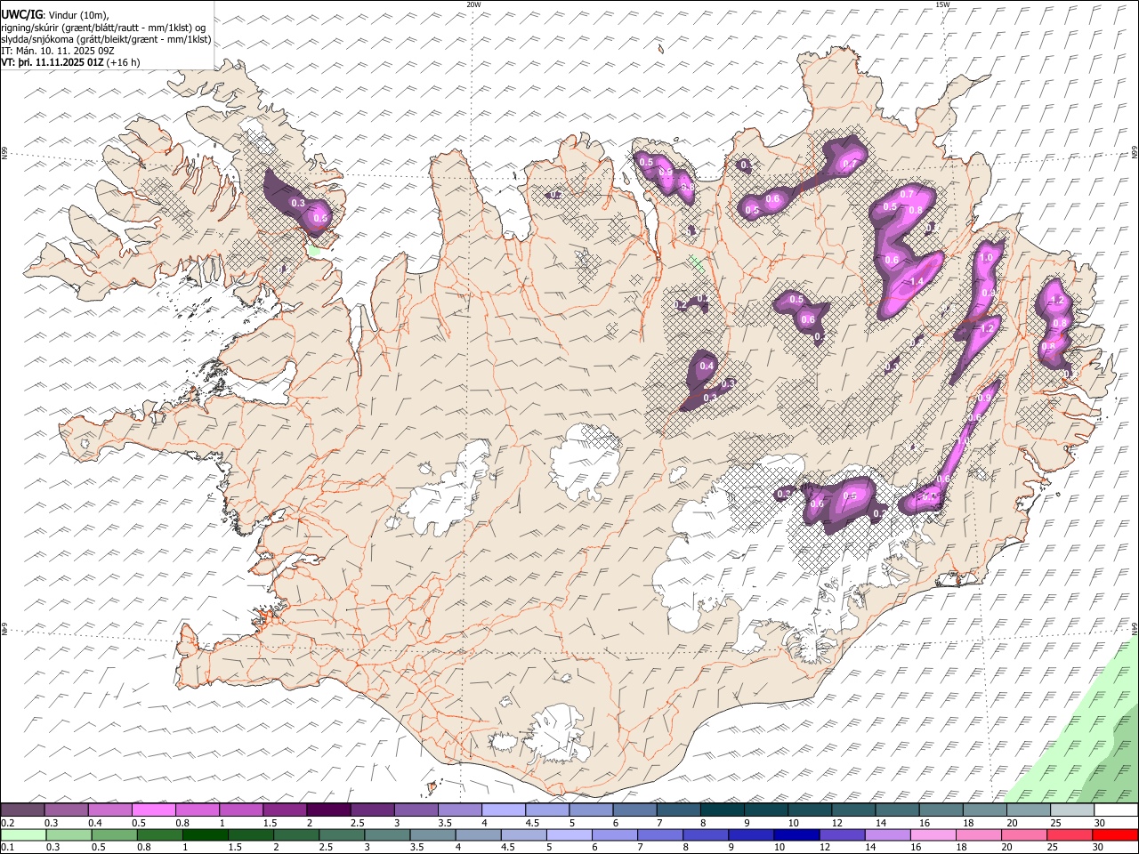This screenshot has width=1139, height=854.
Task: Click the 2 darkest purple swatch in upper legend
Action: pos(328,810)
